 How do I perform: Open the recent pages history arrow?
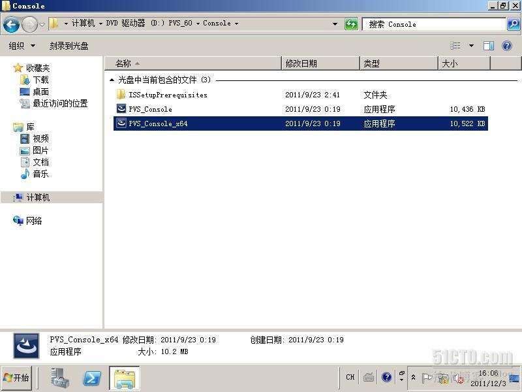click(42, 24)
